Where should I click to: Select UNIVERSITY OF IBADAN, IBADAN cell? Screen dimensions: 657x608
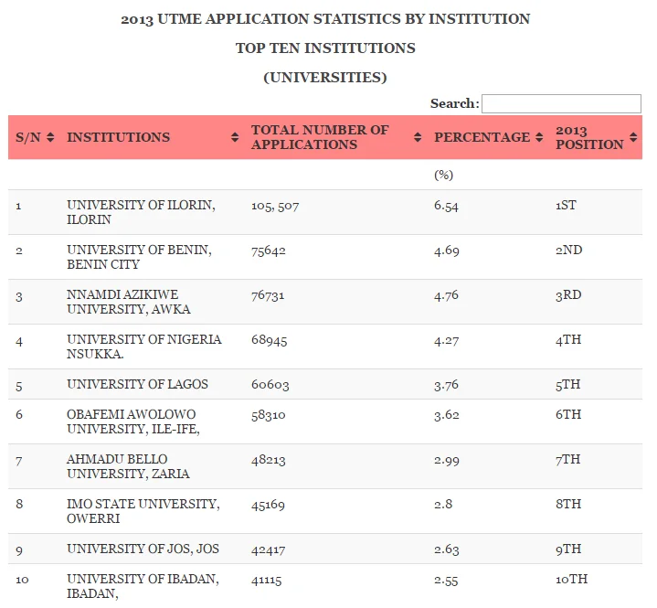pyautogui.click(x=143, y=586)
